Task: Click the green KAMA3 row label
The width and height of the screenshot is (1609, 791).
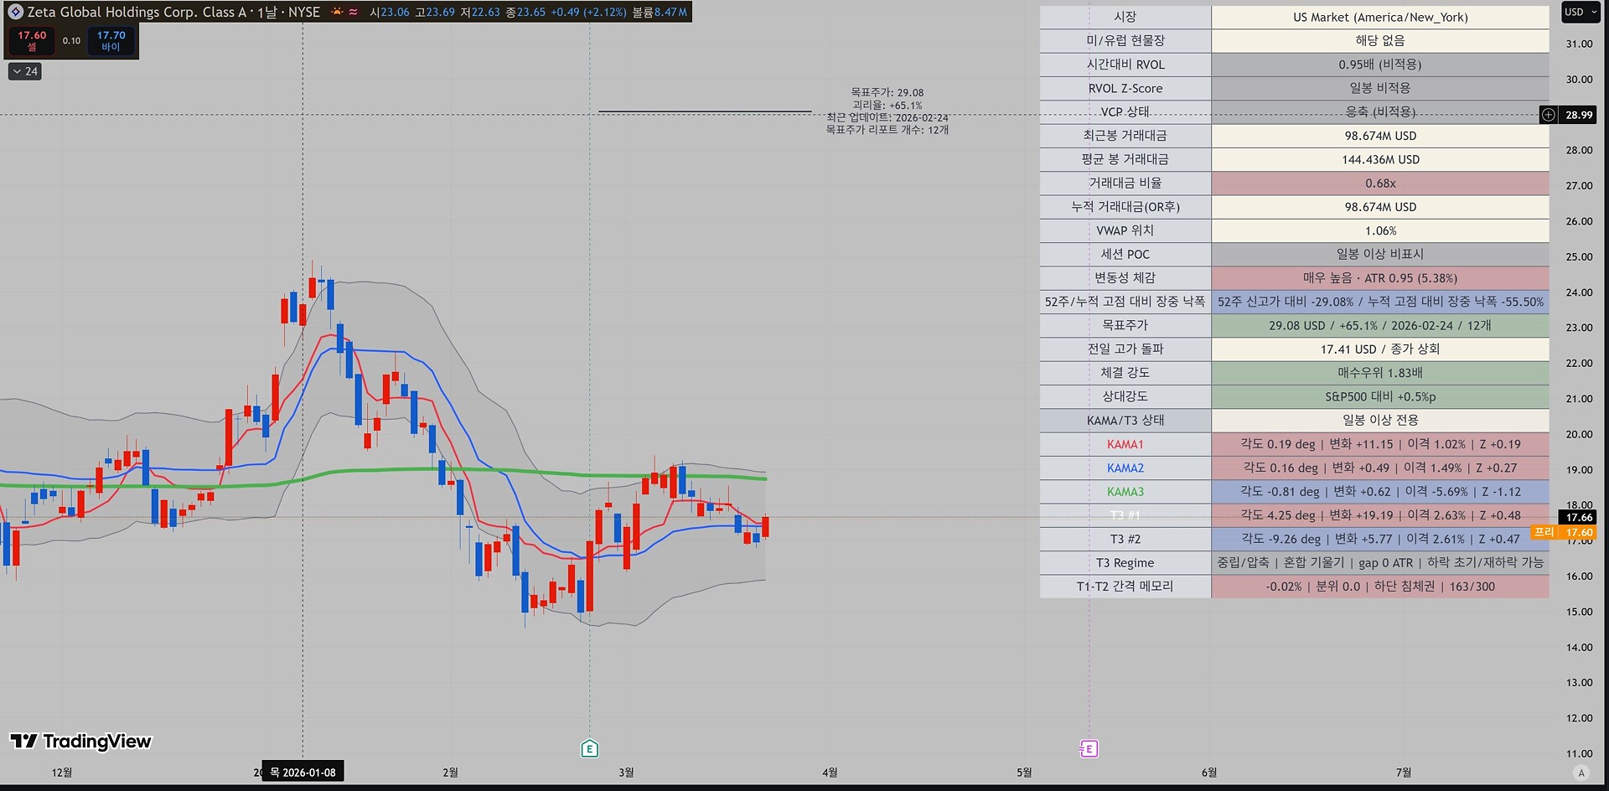Action: 1125,492
